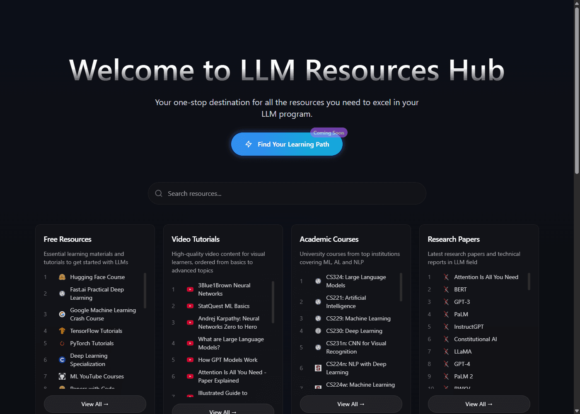Click the icon beside CS221: Artificial Intelligence

coord(318,302)
